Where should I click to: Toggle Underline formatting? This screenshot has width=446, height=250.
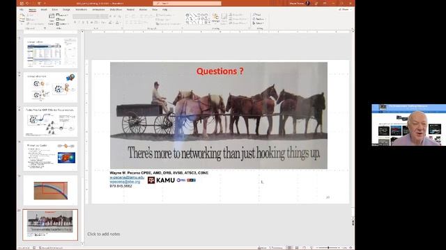(x=83, y=22)
